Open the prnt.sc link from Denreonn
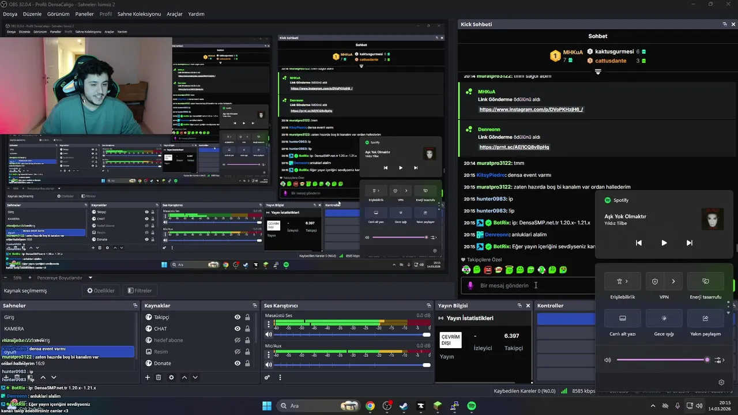Image resolution: width=738 pixels, height=415 pixels. pos(514,147)
